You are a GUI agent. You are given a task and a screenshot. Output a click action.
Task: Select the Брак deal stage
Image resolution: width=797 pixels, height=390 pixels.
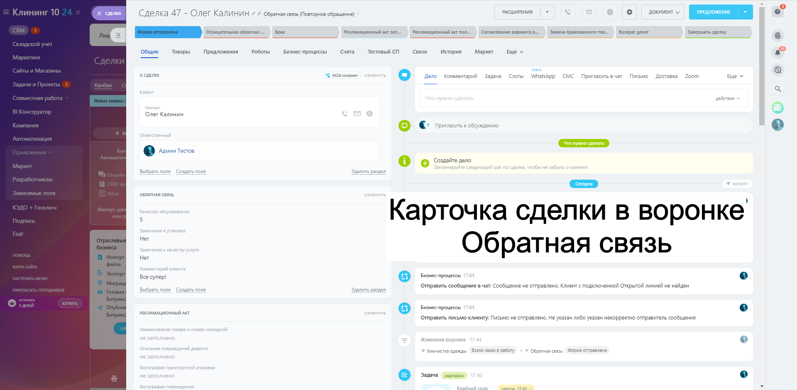point(305,32)
